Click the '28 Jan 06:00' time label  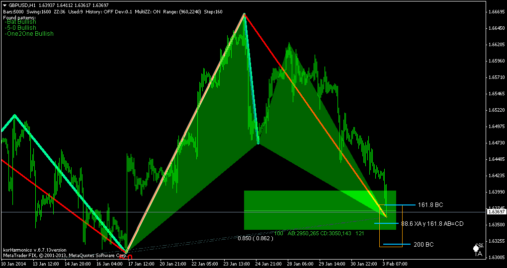point(300,264)
